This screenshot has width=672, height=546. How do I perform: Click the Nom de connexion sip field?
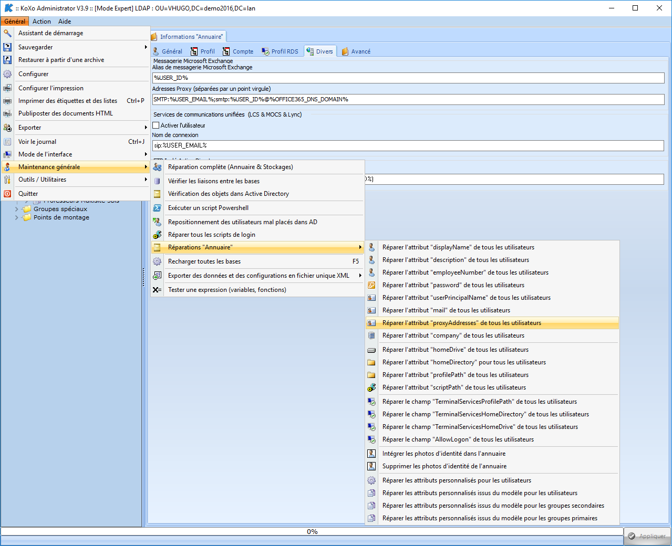(x=408, y=145)
